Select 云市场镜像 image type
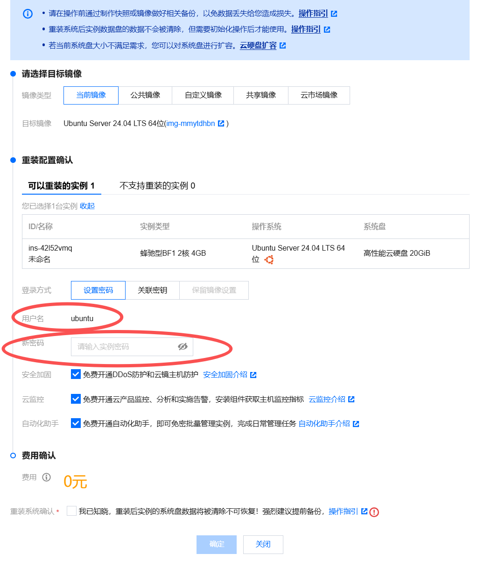 point(319,95)
